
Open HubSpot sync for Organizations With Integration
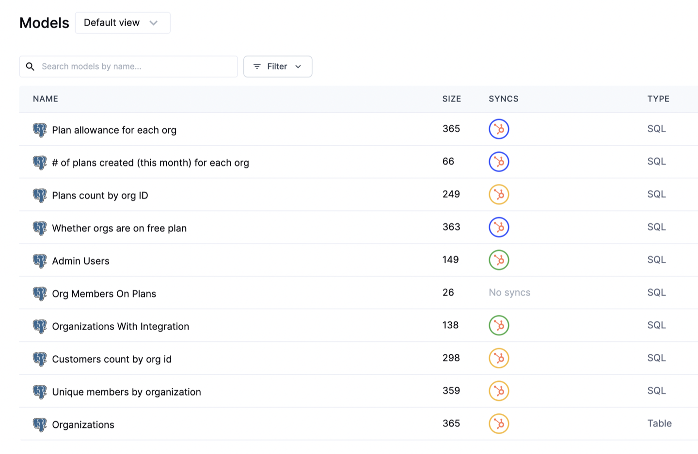tap(499, 325)
